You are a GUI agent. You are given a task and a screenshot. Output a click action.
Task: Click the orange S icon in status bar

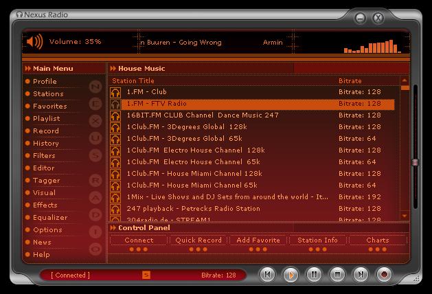click(x=146, y=275)
